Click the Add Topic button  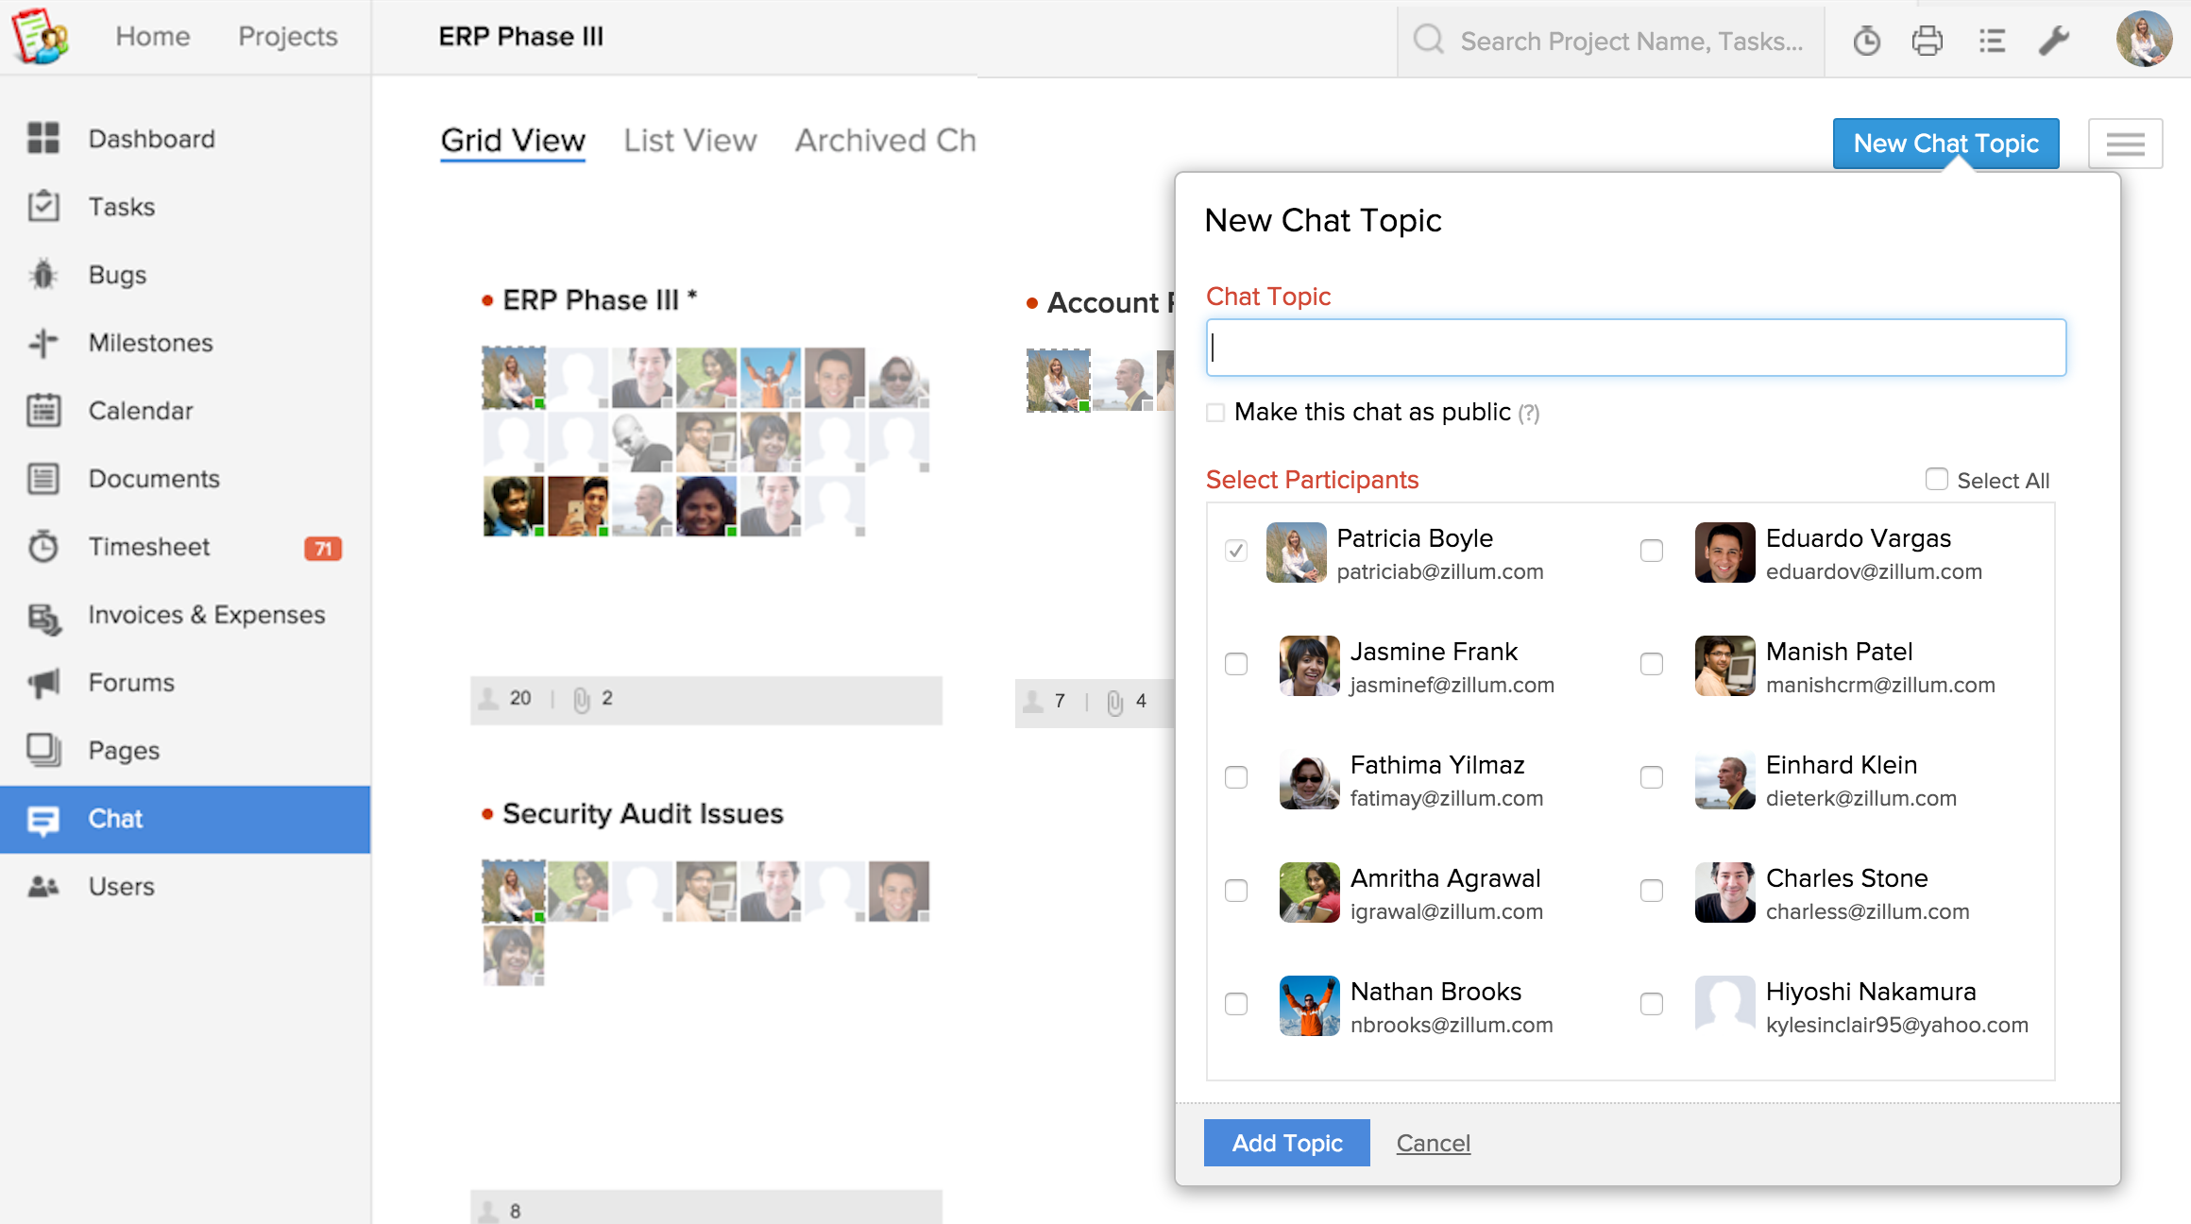(1286, 1143)
